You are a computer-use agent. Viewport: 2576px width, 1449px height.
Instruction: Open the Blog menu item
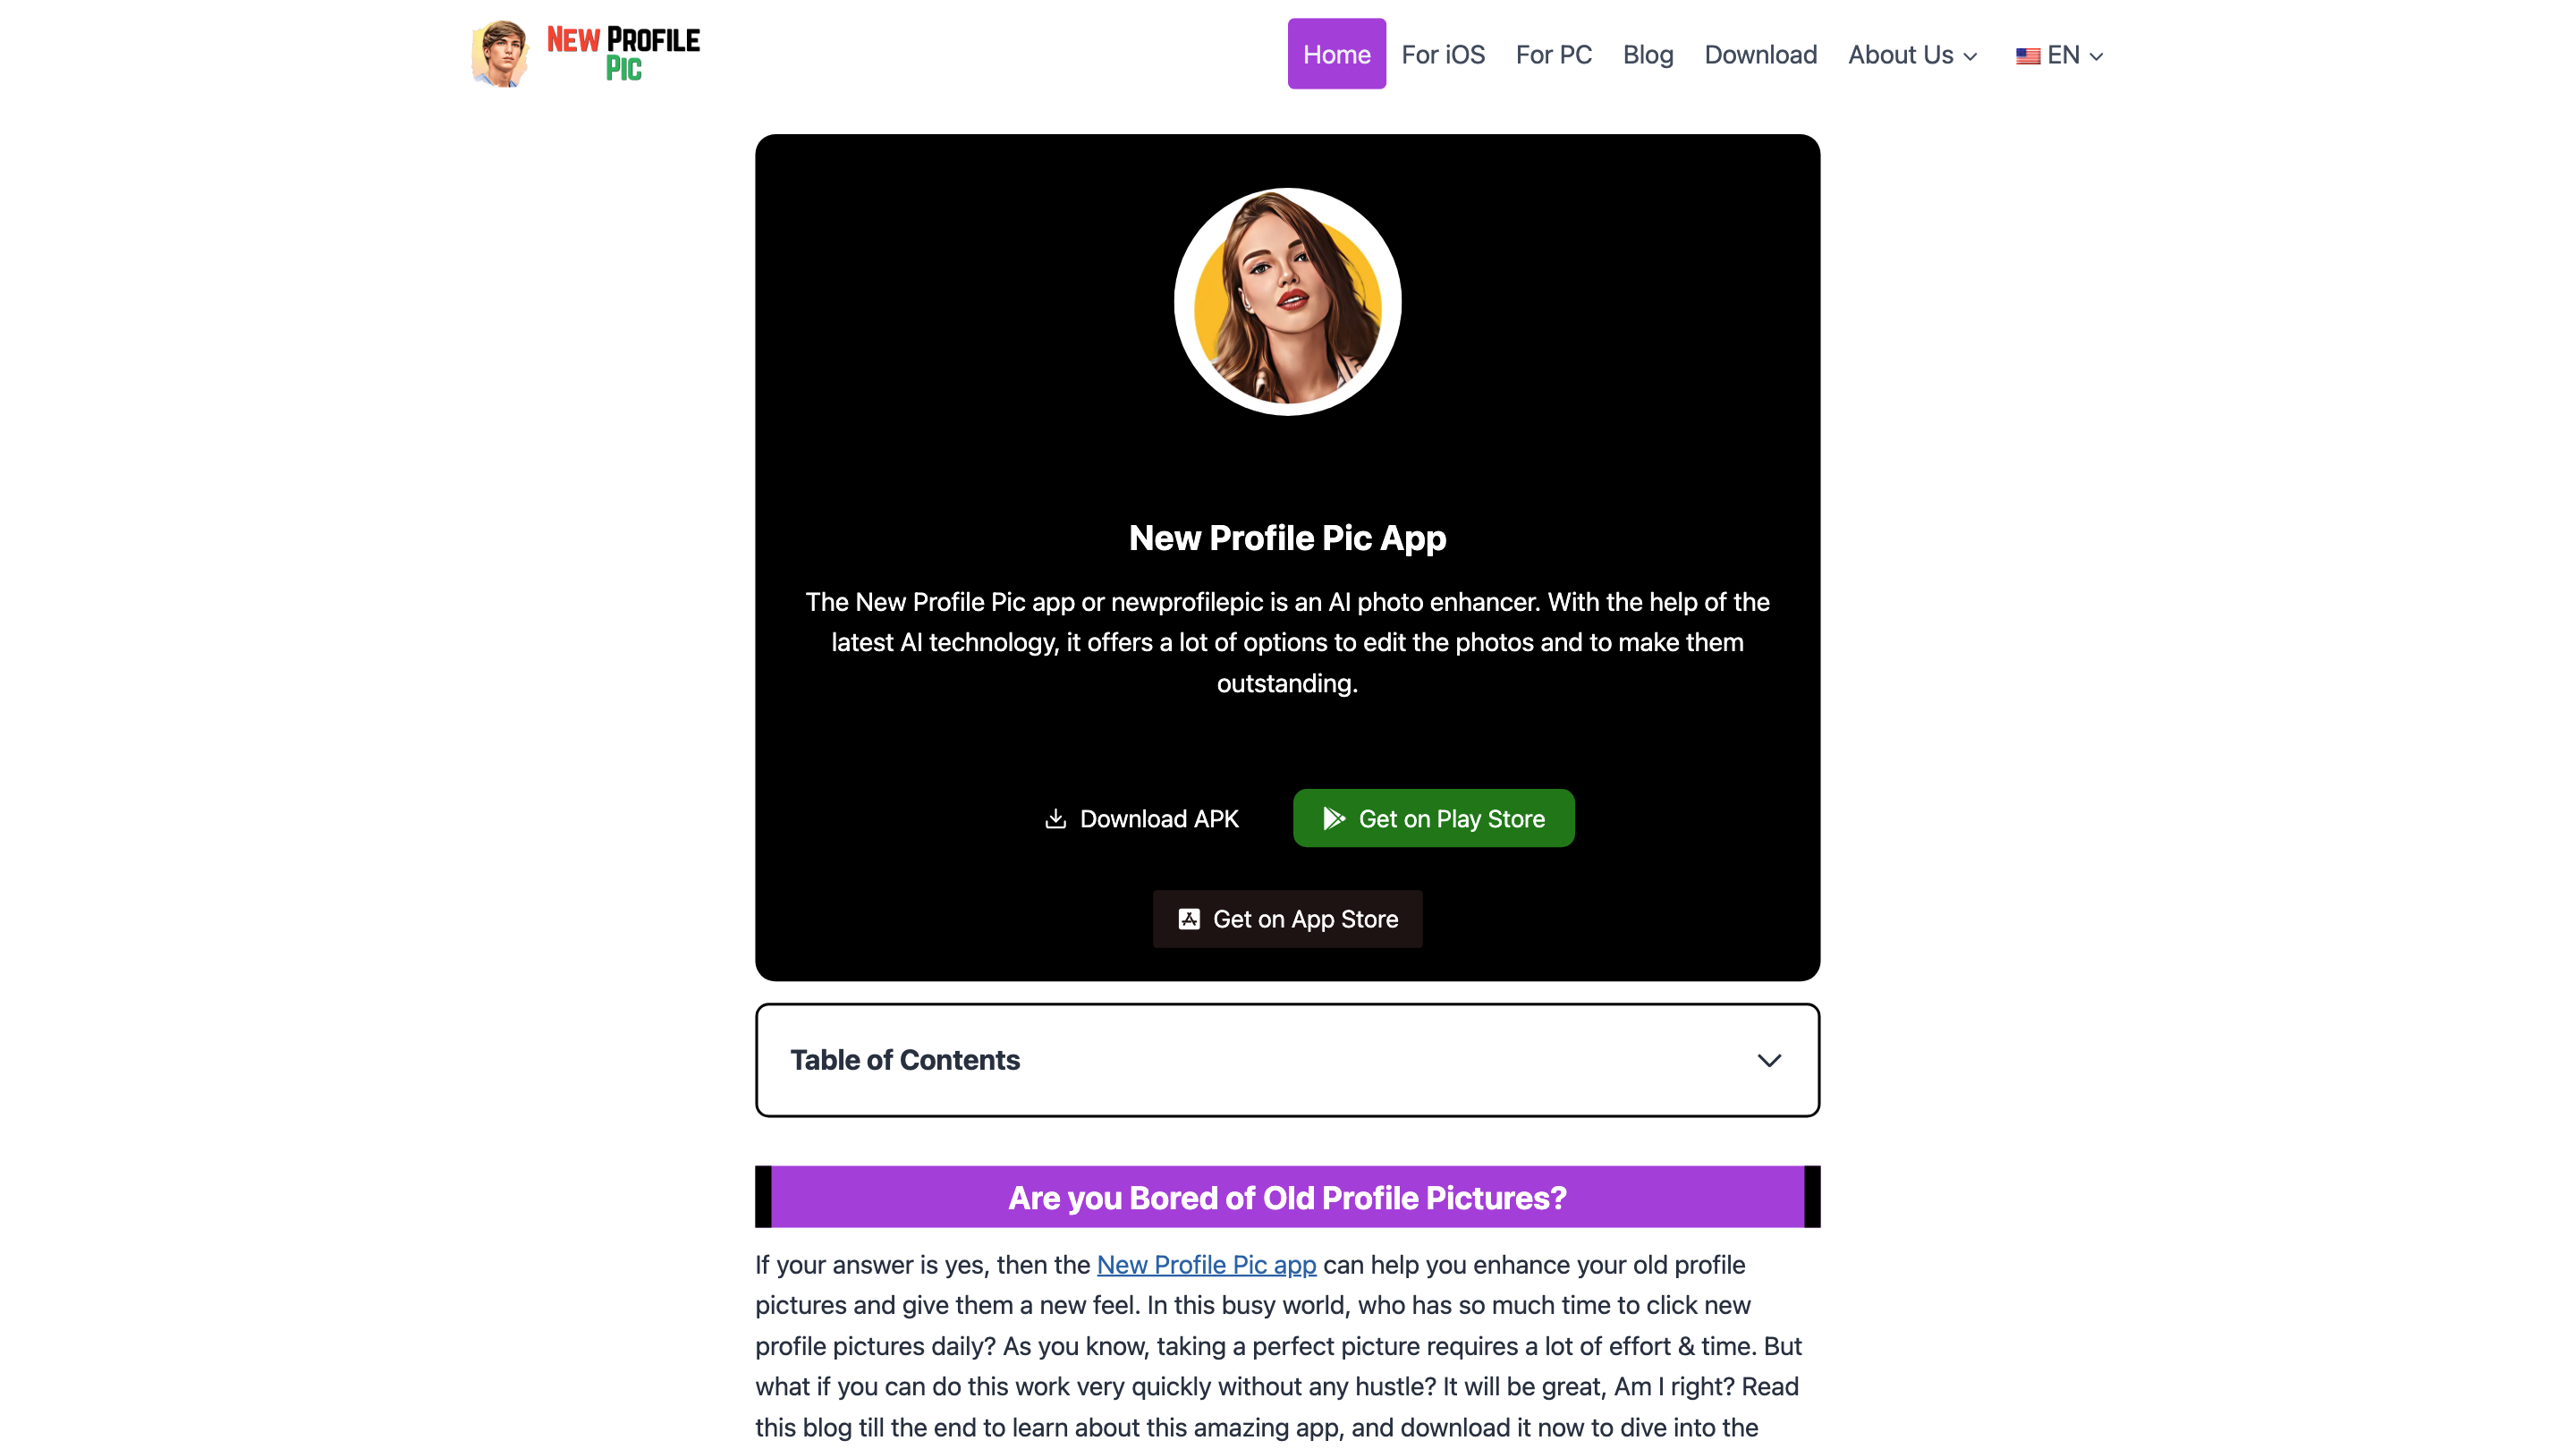click(x=1647, y=54)
